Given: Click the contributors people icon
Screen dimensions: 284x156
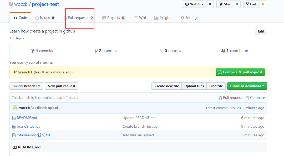Looking at the screenshot, I should [x=223, y=51].
